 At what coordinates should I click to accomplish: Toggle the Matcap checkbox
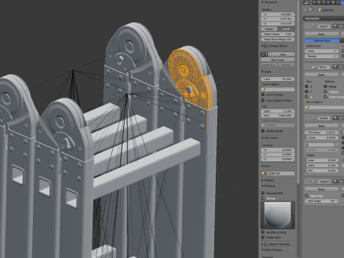coord(263,199)
